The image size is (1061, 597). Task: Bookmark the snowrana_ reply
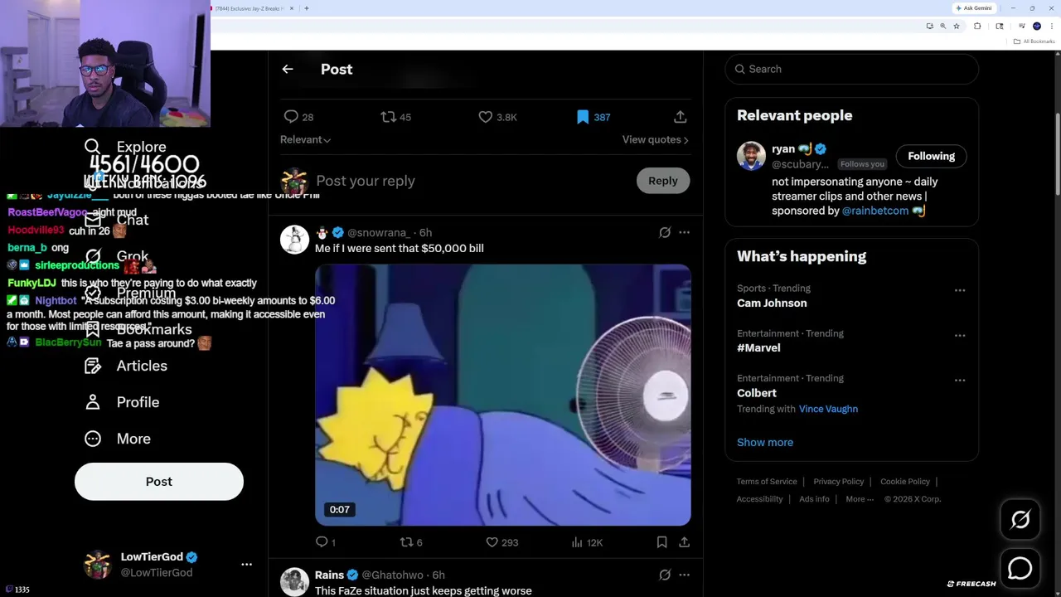661,542
